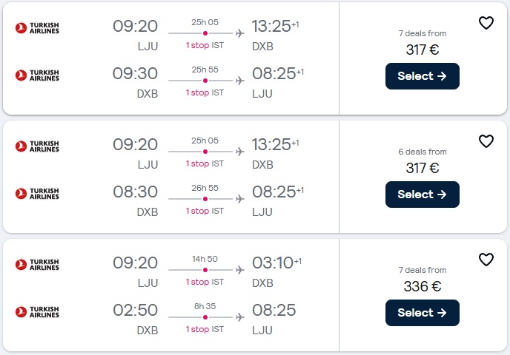Click the 02:50 departure time from DXB
Image resolution: width=510 pixels, height=355 pixels.
click(135, 311)
